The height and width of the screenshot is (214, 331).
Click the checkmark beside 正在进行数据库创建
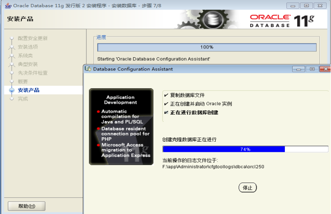point(166,113)
